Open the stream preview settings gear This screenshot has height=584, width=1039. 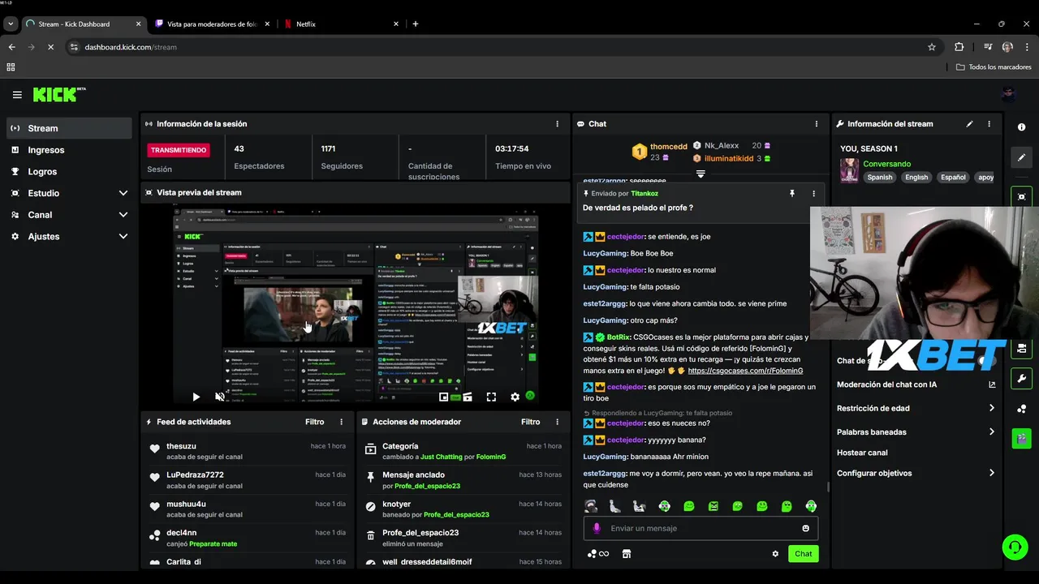pyautogui.click(x=515, y=397)
